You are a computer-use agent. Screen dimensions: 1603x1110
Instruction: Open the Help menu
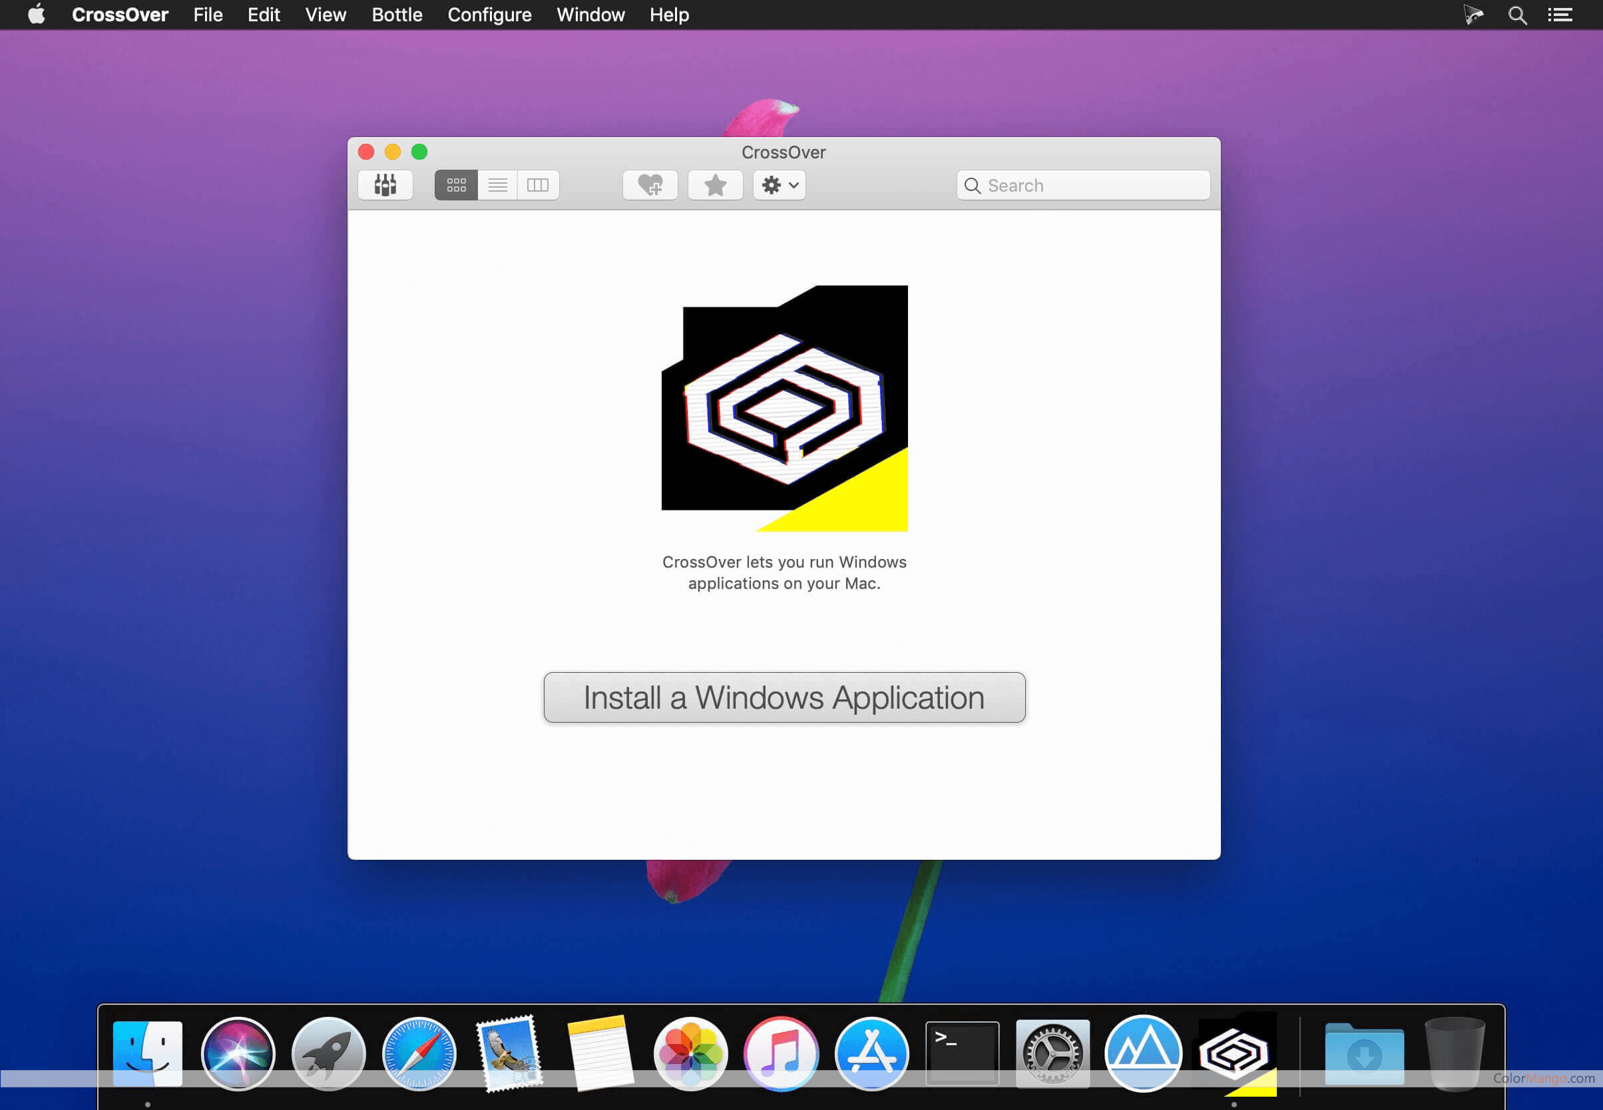668,15
